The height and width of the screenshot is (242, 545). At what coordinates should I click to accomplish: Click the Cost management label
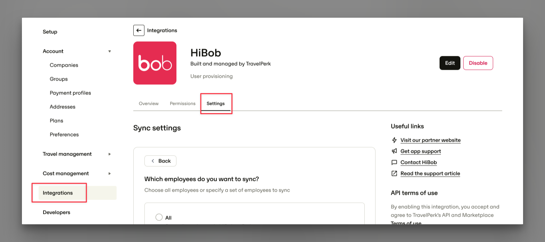(x=66, y=174)
